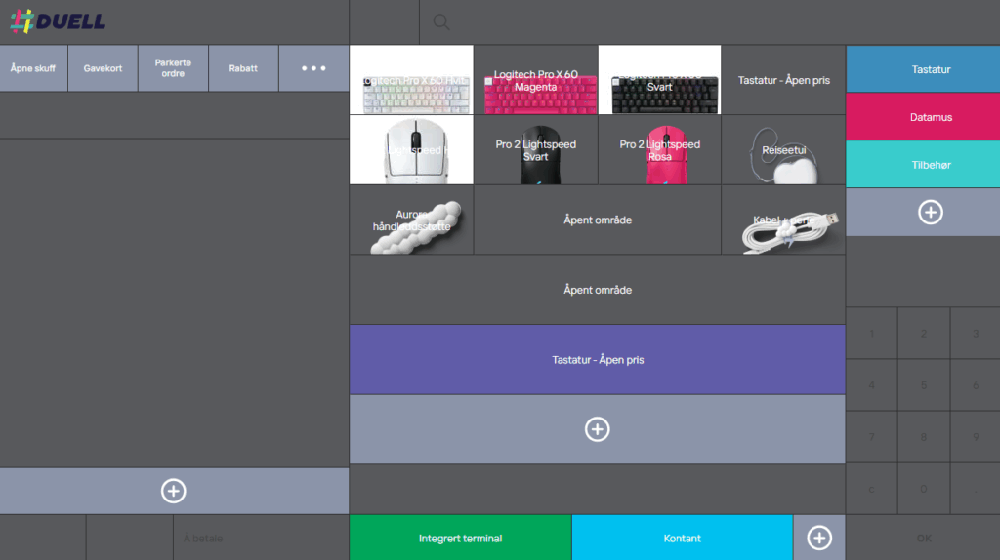The image size is (1000, 560).
Task: Click the Rabatt button
Action: click(243, 68)
